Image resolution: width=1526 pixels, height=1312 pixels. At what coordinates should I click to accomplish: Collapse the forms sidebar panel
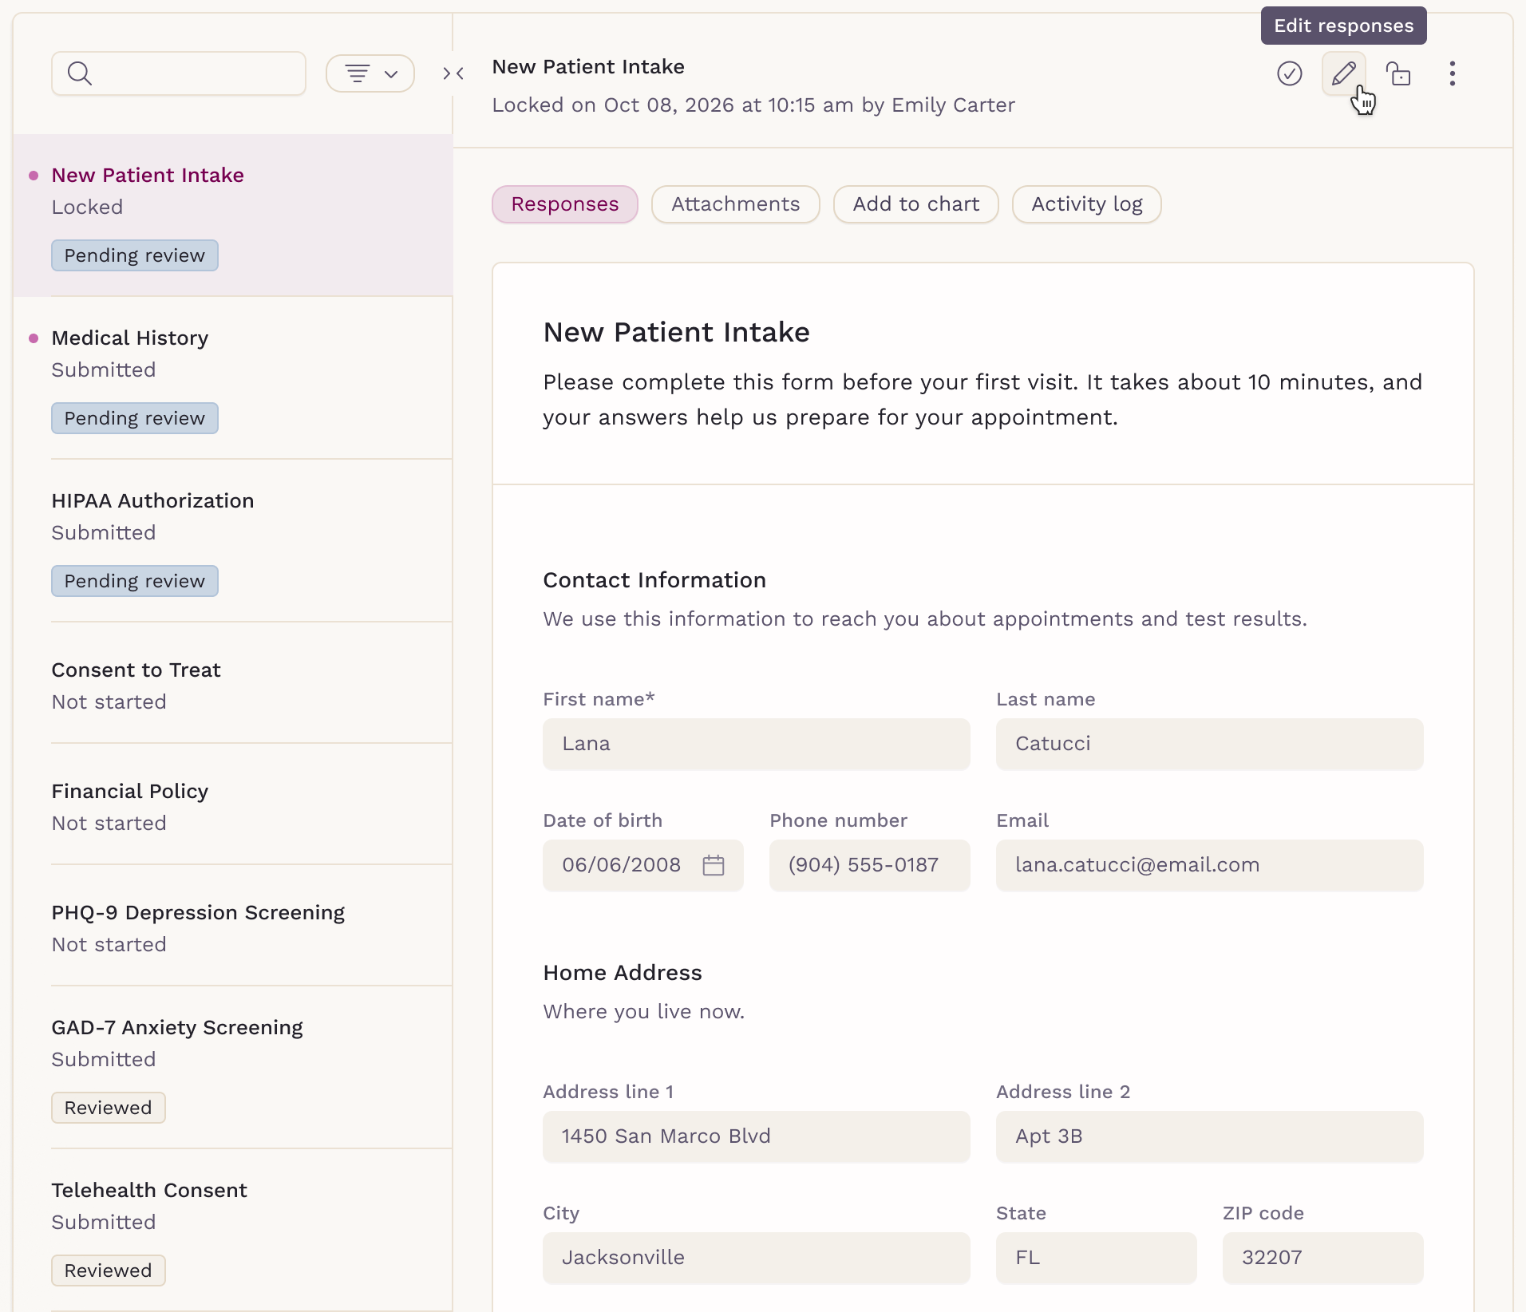coord(453,73)
